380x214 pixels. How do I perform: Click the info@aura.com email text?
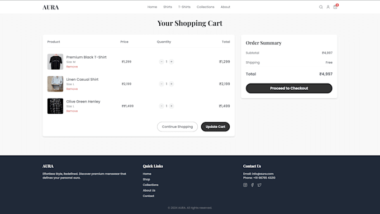coord(263,174)
